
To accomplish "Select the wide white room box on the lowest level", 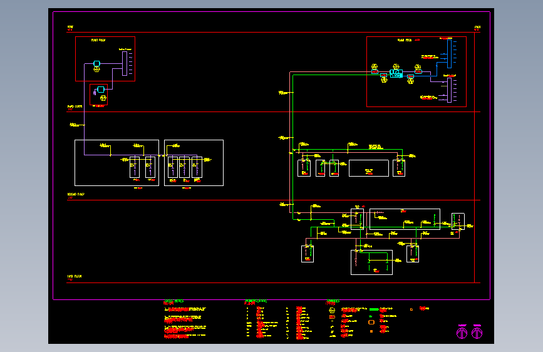I will pyautogui.click(x=405, y=219).
